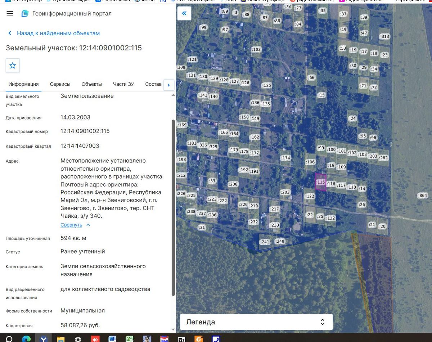Click parcel label :217 on map

pyautogui.click(x=275, y=209)
